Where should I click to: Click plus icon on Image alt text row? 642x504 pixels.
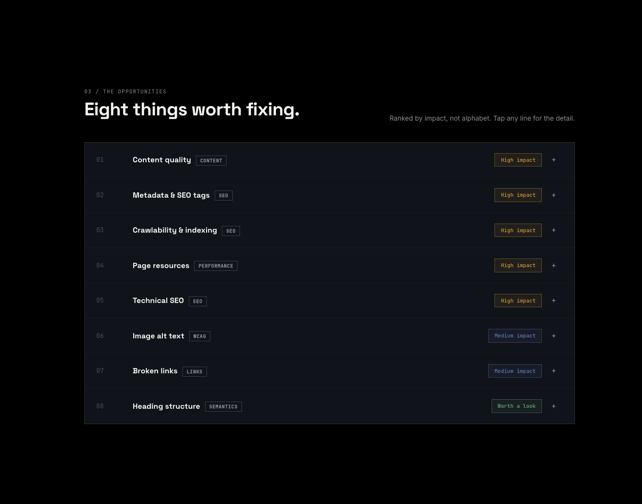[553, 336]
